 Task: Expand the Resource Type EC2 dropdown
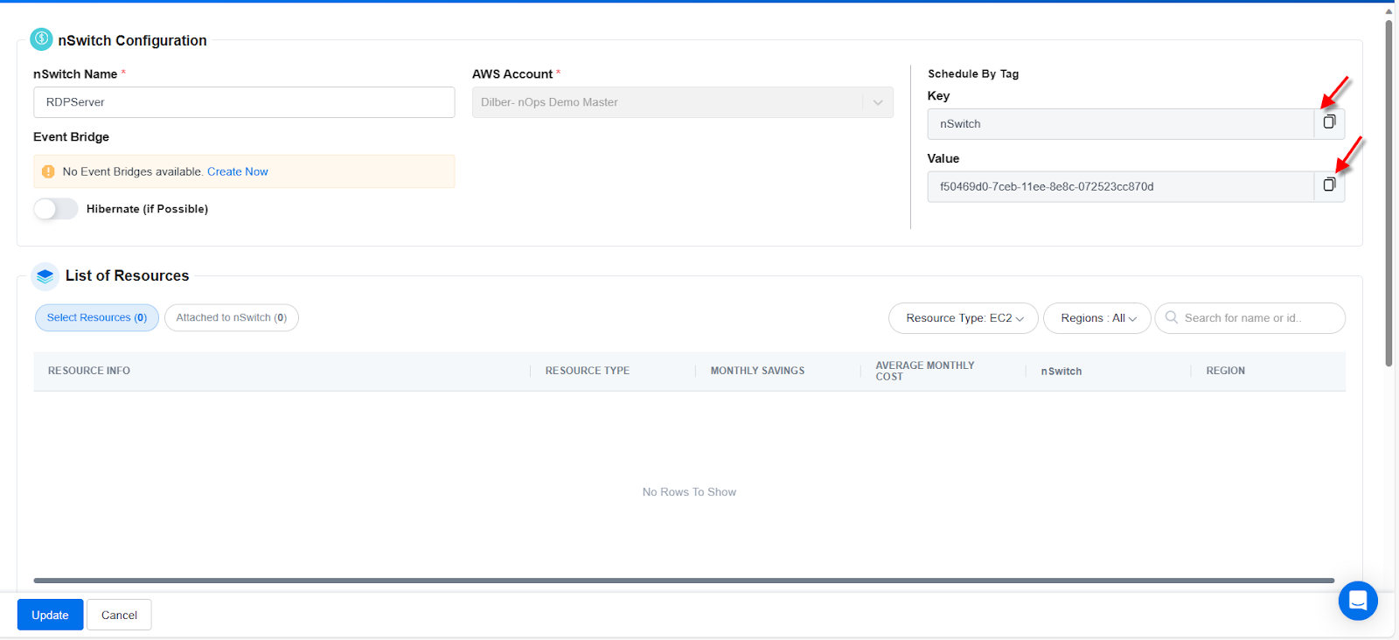click(964, 318)
